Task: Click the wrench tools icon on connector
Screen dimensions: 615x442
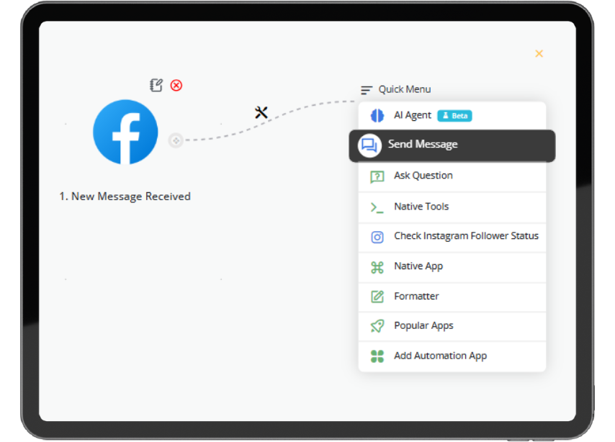Action: 261,112
